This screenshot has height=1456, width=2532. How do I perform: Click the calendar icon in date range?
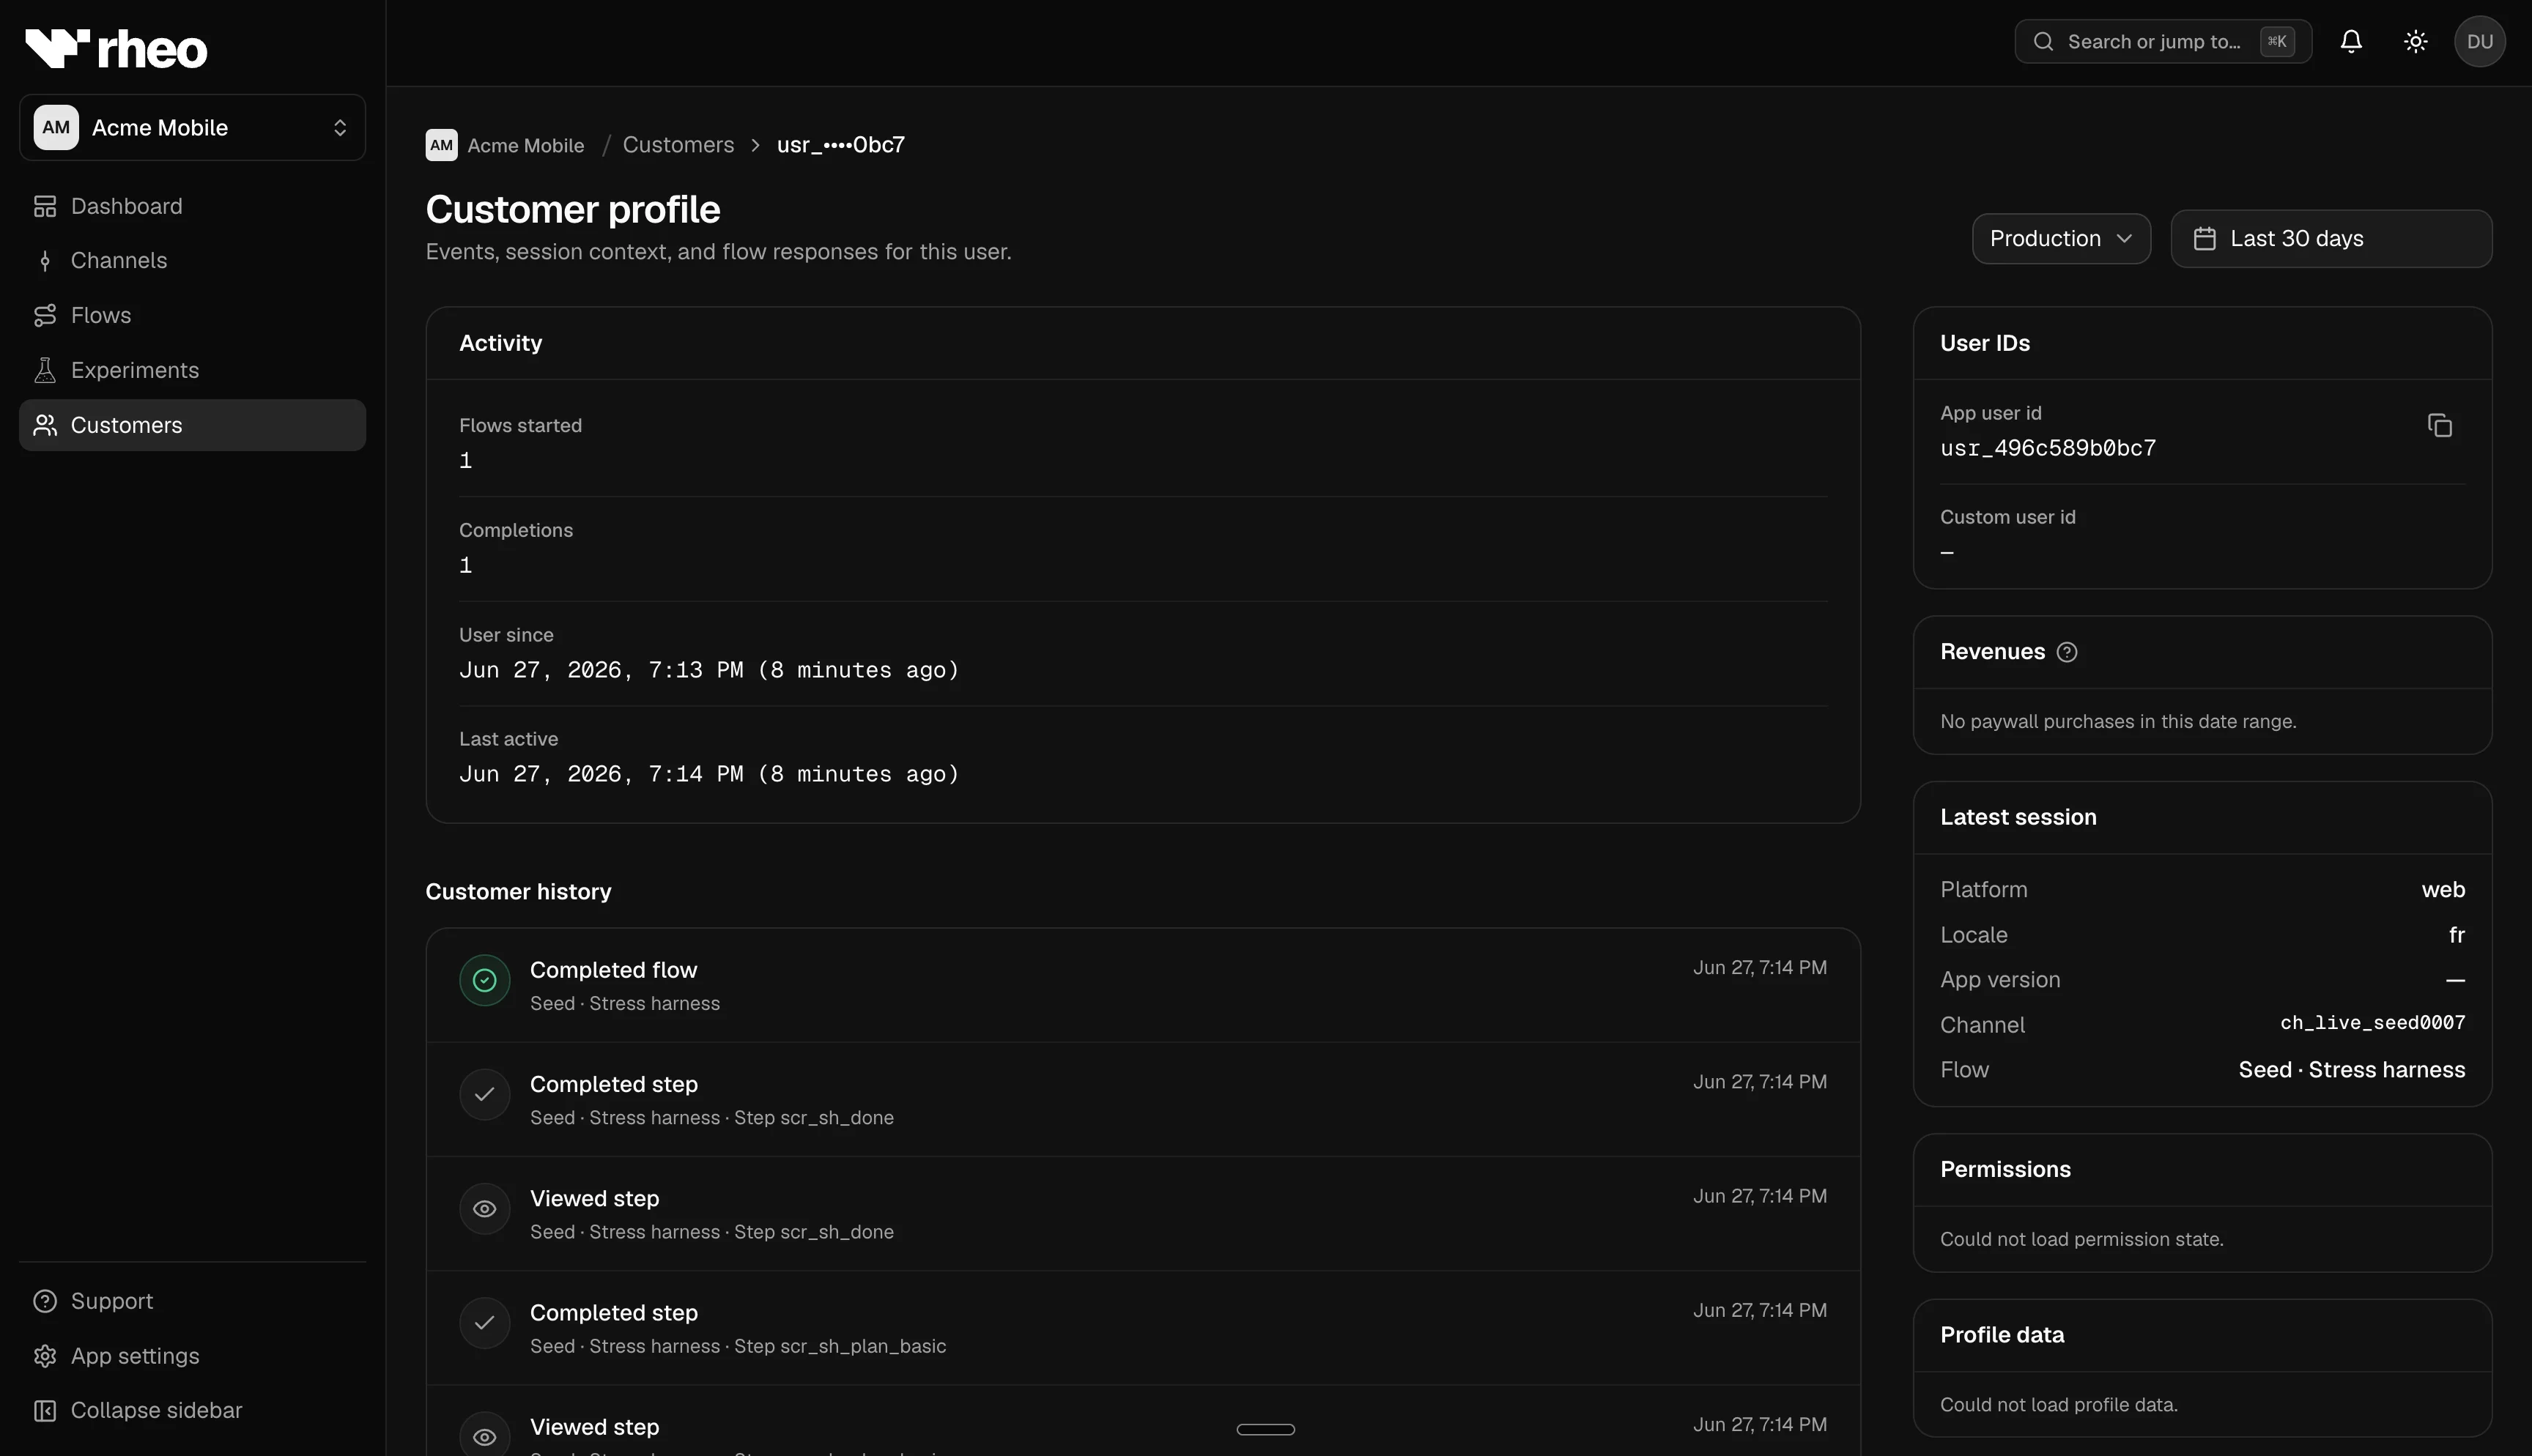[x=2205, y=238]
